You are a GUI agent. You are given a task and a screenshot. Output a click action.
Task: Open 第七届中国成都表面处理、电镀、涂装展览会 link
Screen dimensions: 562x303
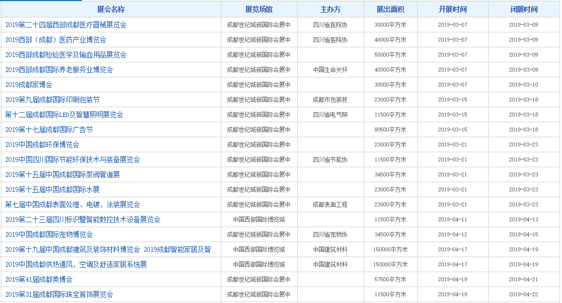point(72,204)
